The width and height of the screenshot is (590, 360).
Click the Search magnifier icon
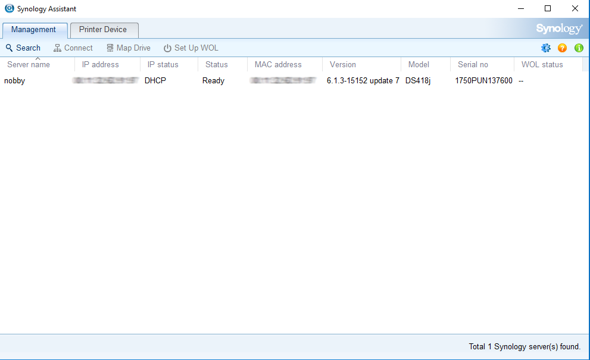point(9,48)
